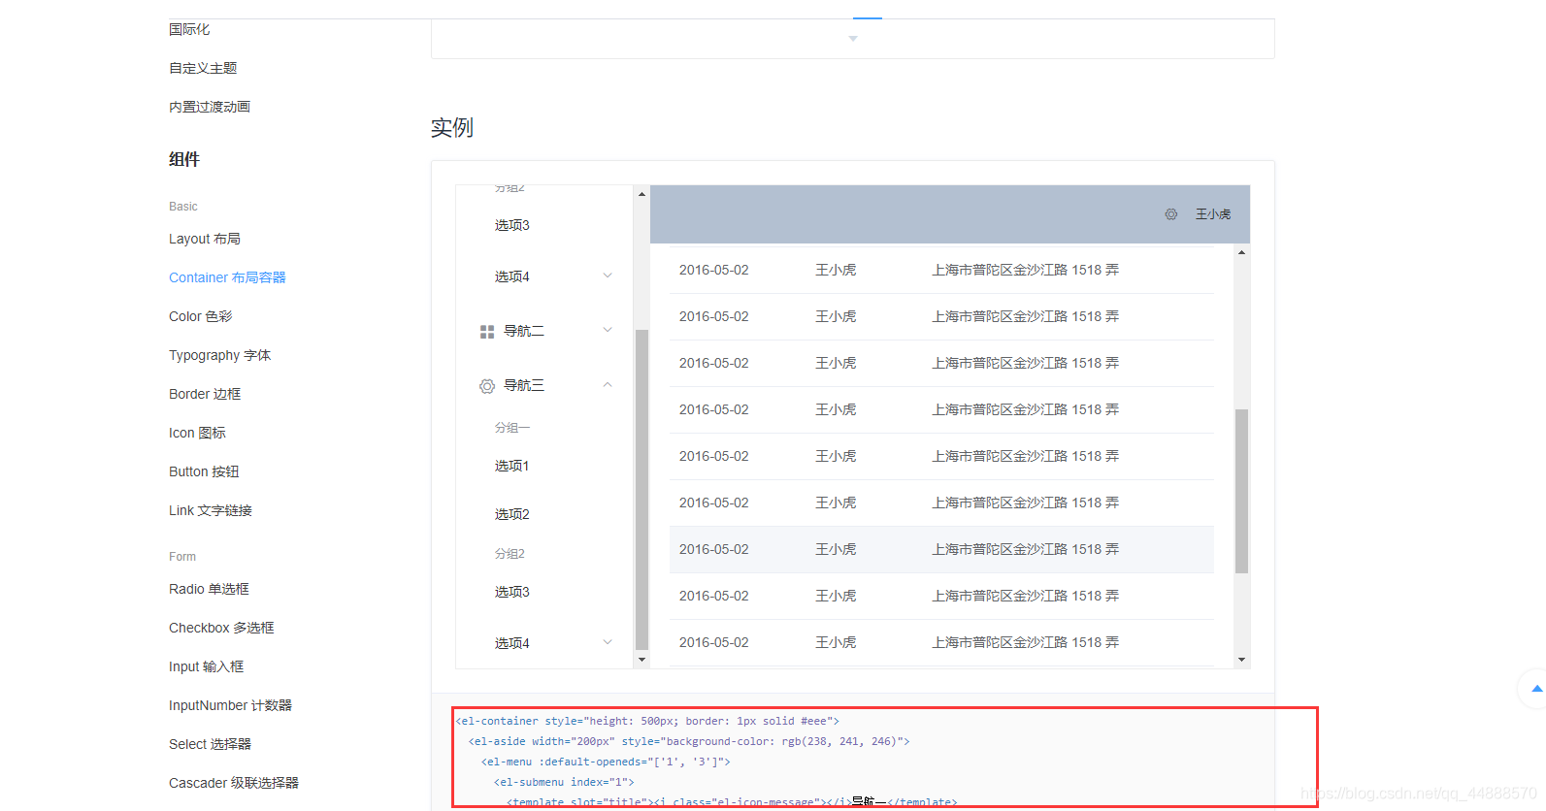Image resolution: width=1546 pixels, height=811 pixels.
Task: Open 自定义主题 page
Action: (x=203, y=68)
